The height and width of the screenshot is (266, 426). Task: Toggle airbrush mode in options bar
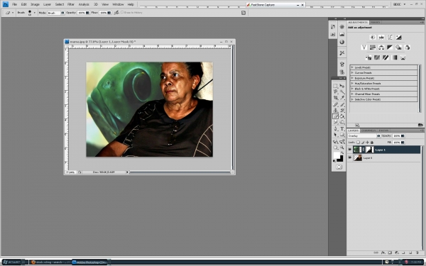[x=116, y=13]
